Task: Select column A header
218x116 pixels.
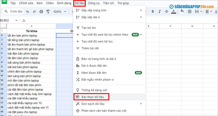Action: pos(31,26)
